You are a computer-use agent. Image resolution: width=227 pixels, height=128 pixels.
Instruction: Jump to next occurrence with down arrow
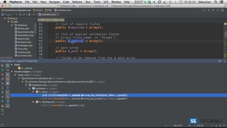pyautogui.click(x=2, y=101)
